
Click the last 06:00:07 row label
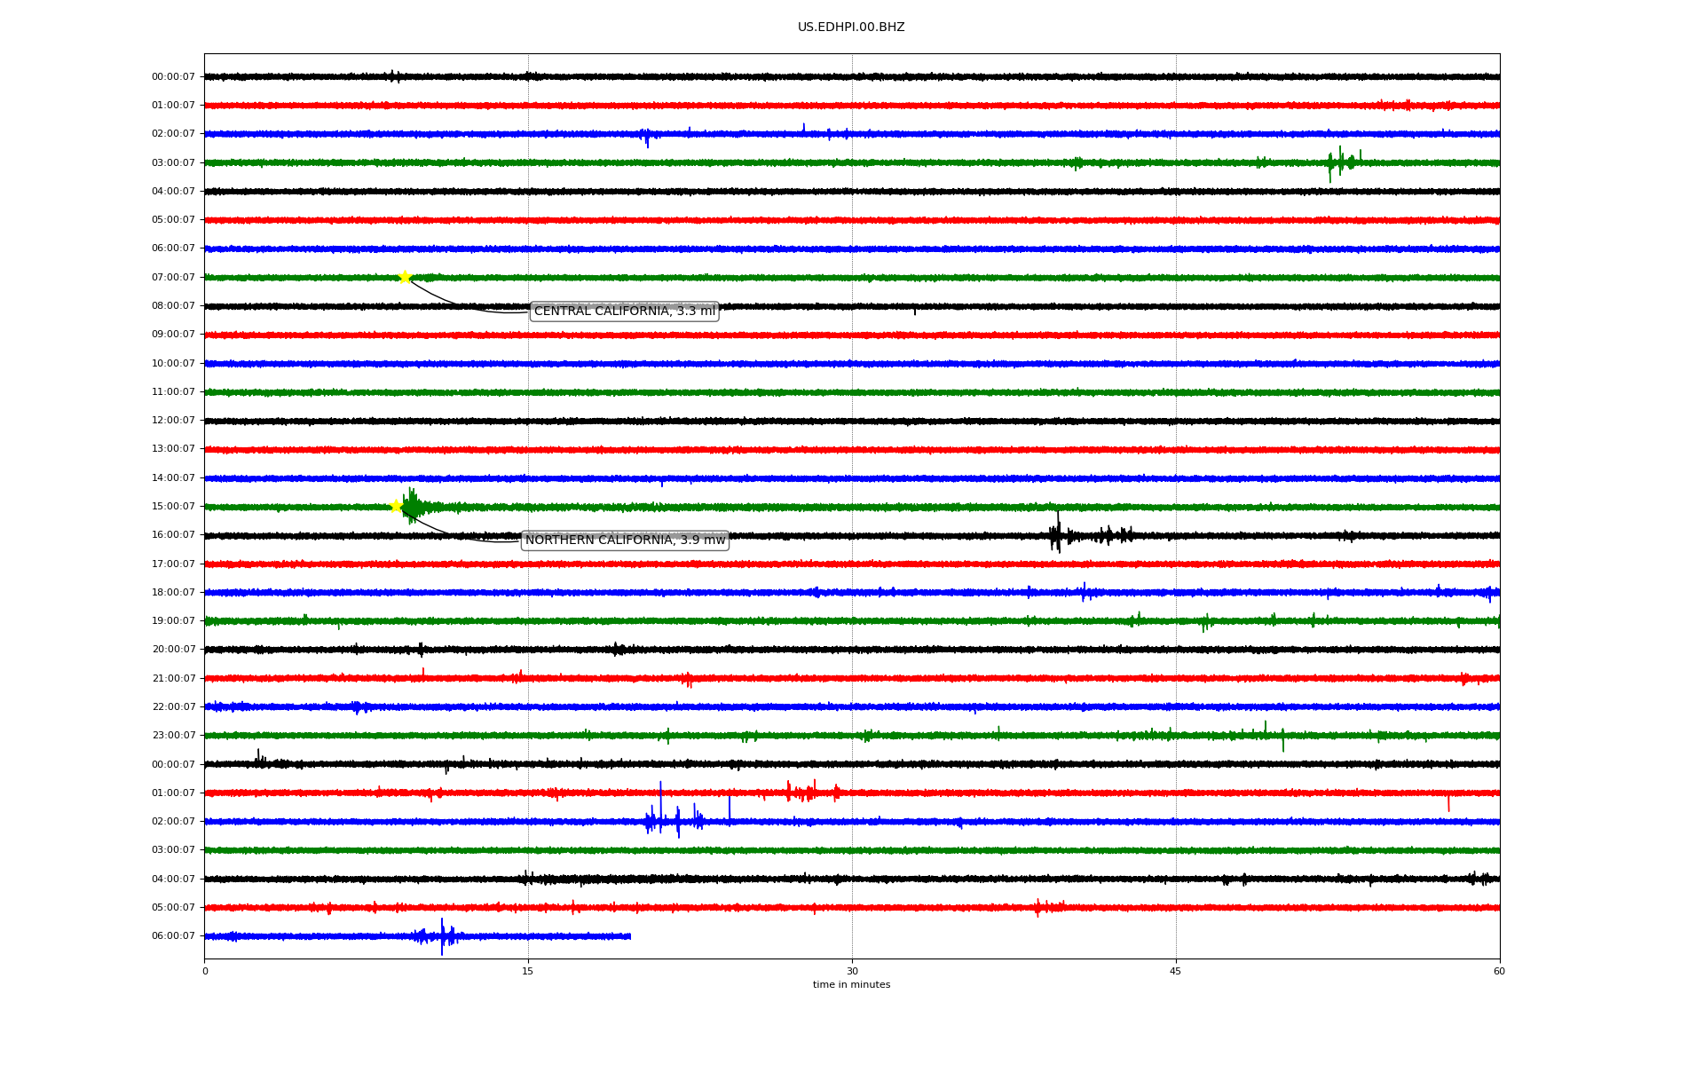click(x=173, y=936)
